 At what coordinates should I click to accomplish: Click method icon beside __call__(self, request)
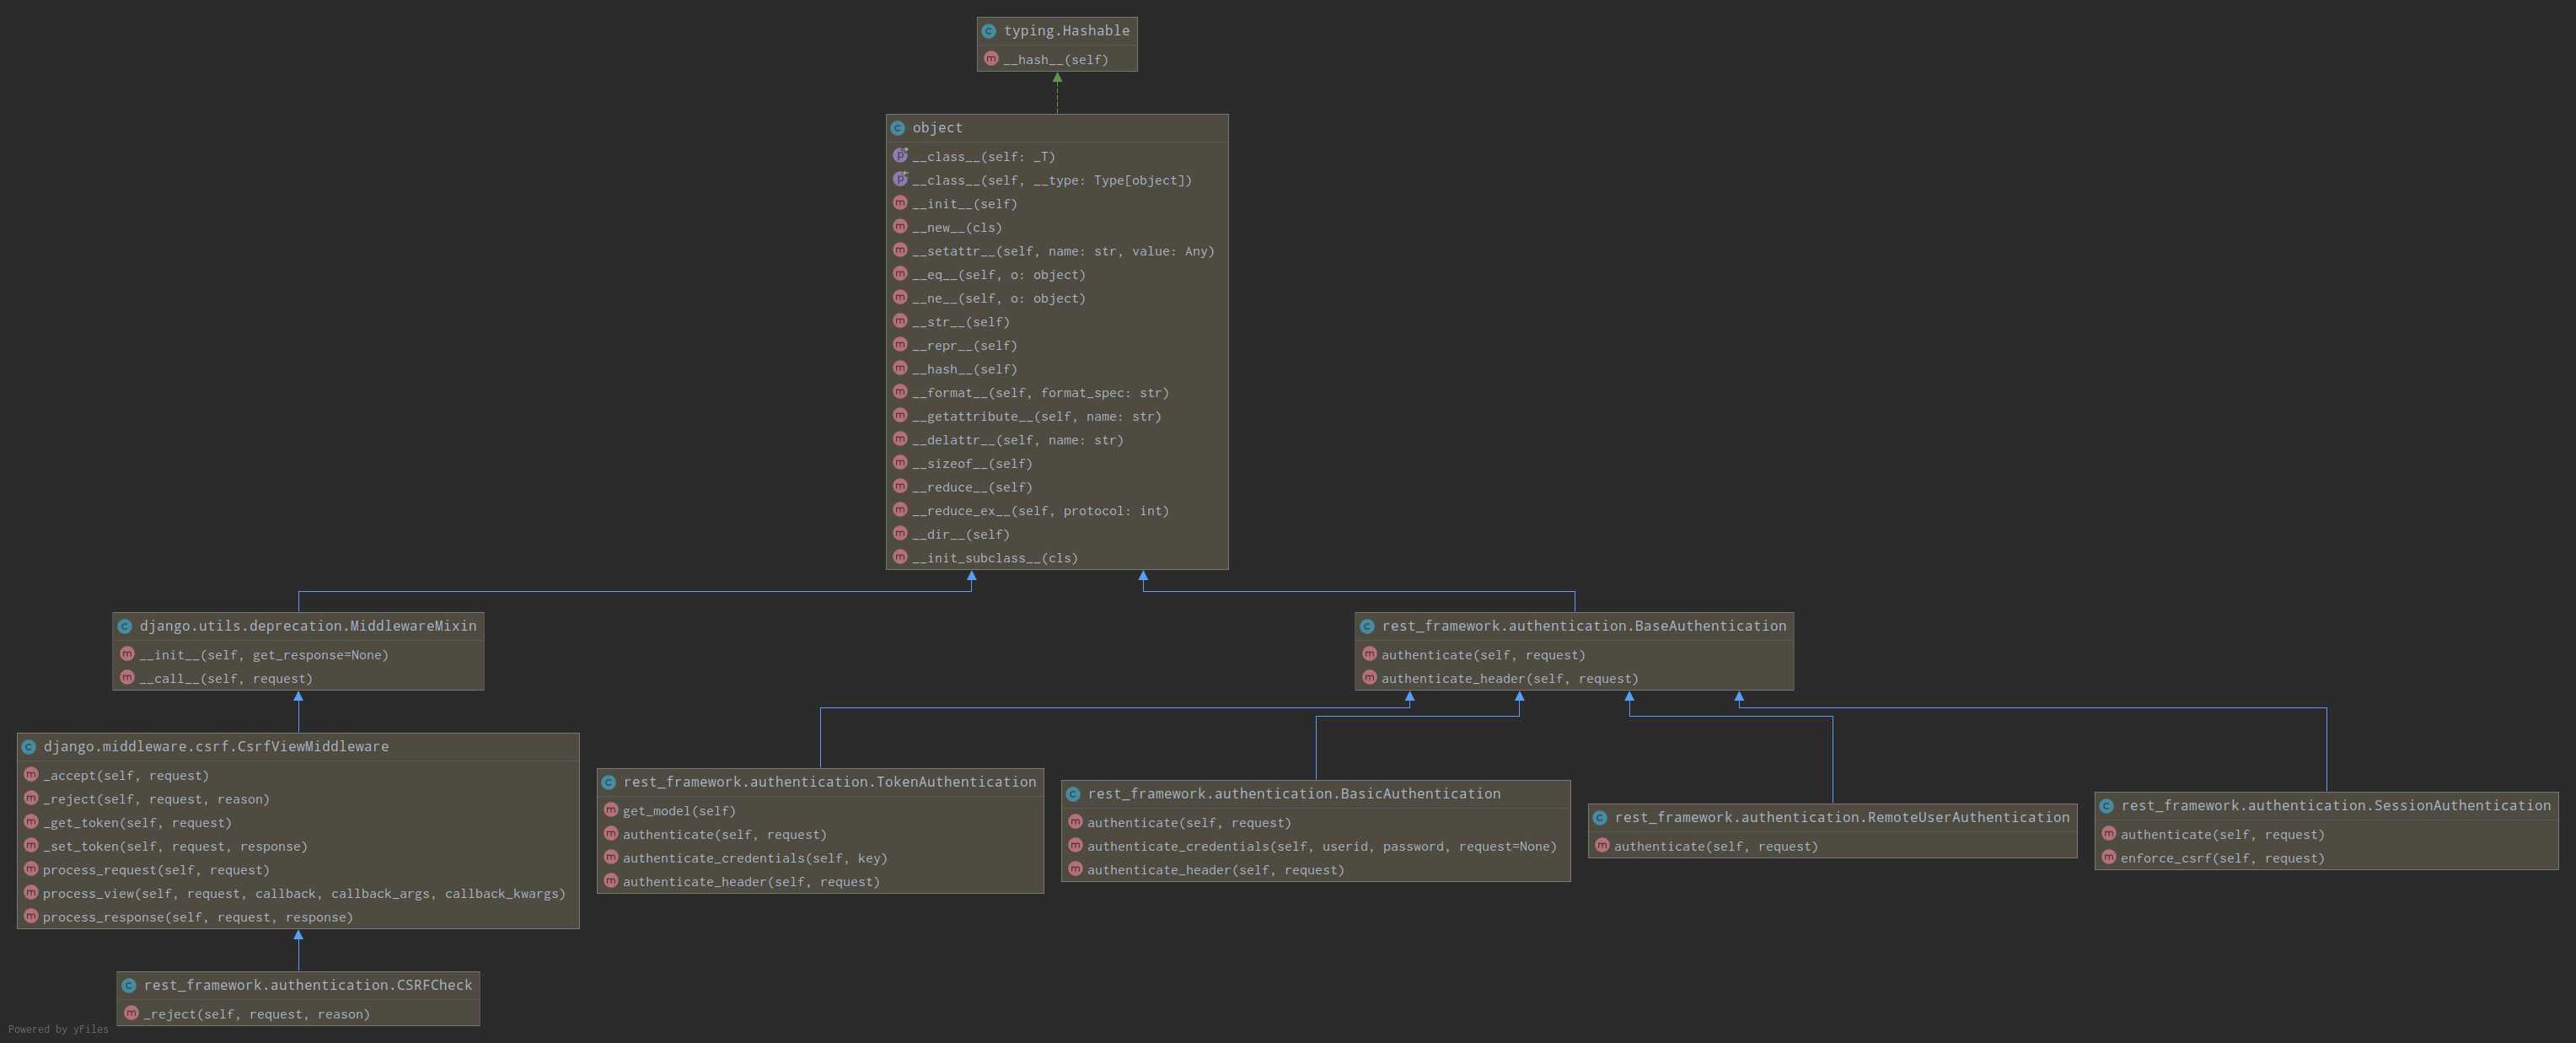tap(127, 678)
